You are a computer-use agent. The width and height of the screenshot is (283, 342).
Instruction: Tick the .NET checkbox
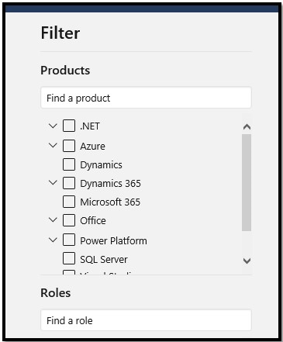(69, 126)
